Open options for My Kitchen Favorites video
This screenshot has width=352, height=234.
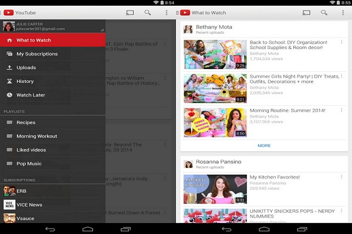coord(341,177)
